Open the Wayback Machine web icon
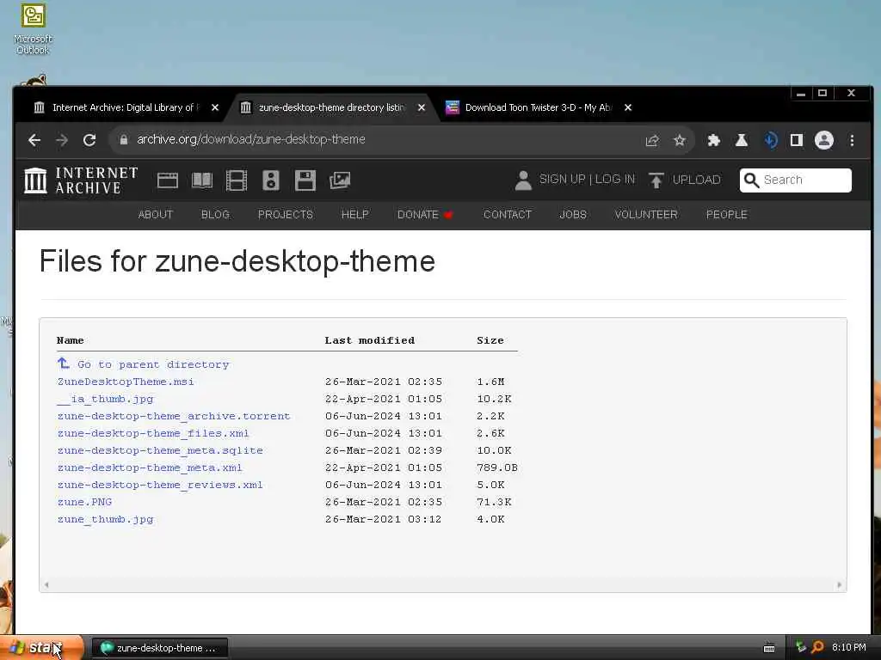The image size is (881, 660). click(168, 180)
